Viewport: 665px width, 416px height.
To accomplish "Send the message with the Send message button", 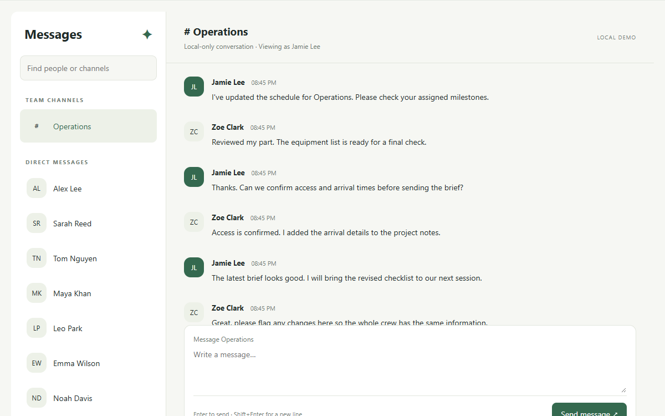I will pyautogui.click(x=589, y=410).
